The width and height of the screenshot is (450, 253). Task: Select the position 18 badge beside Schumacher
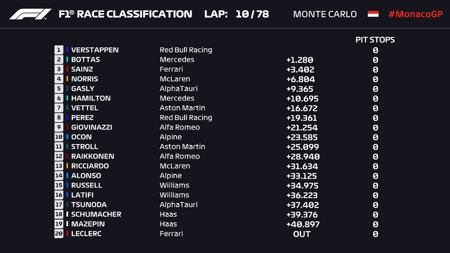tap(59, 214)
